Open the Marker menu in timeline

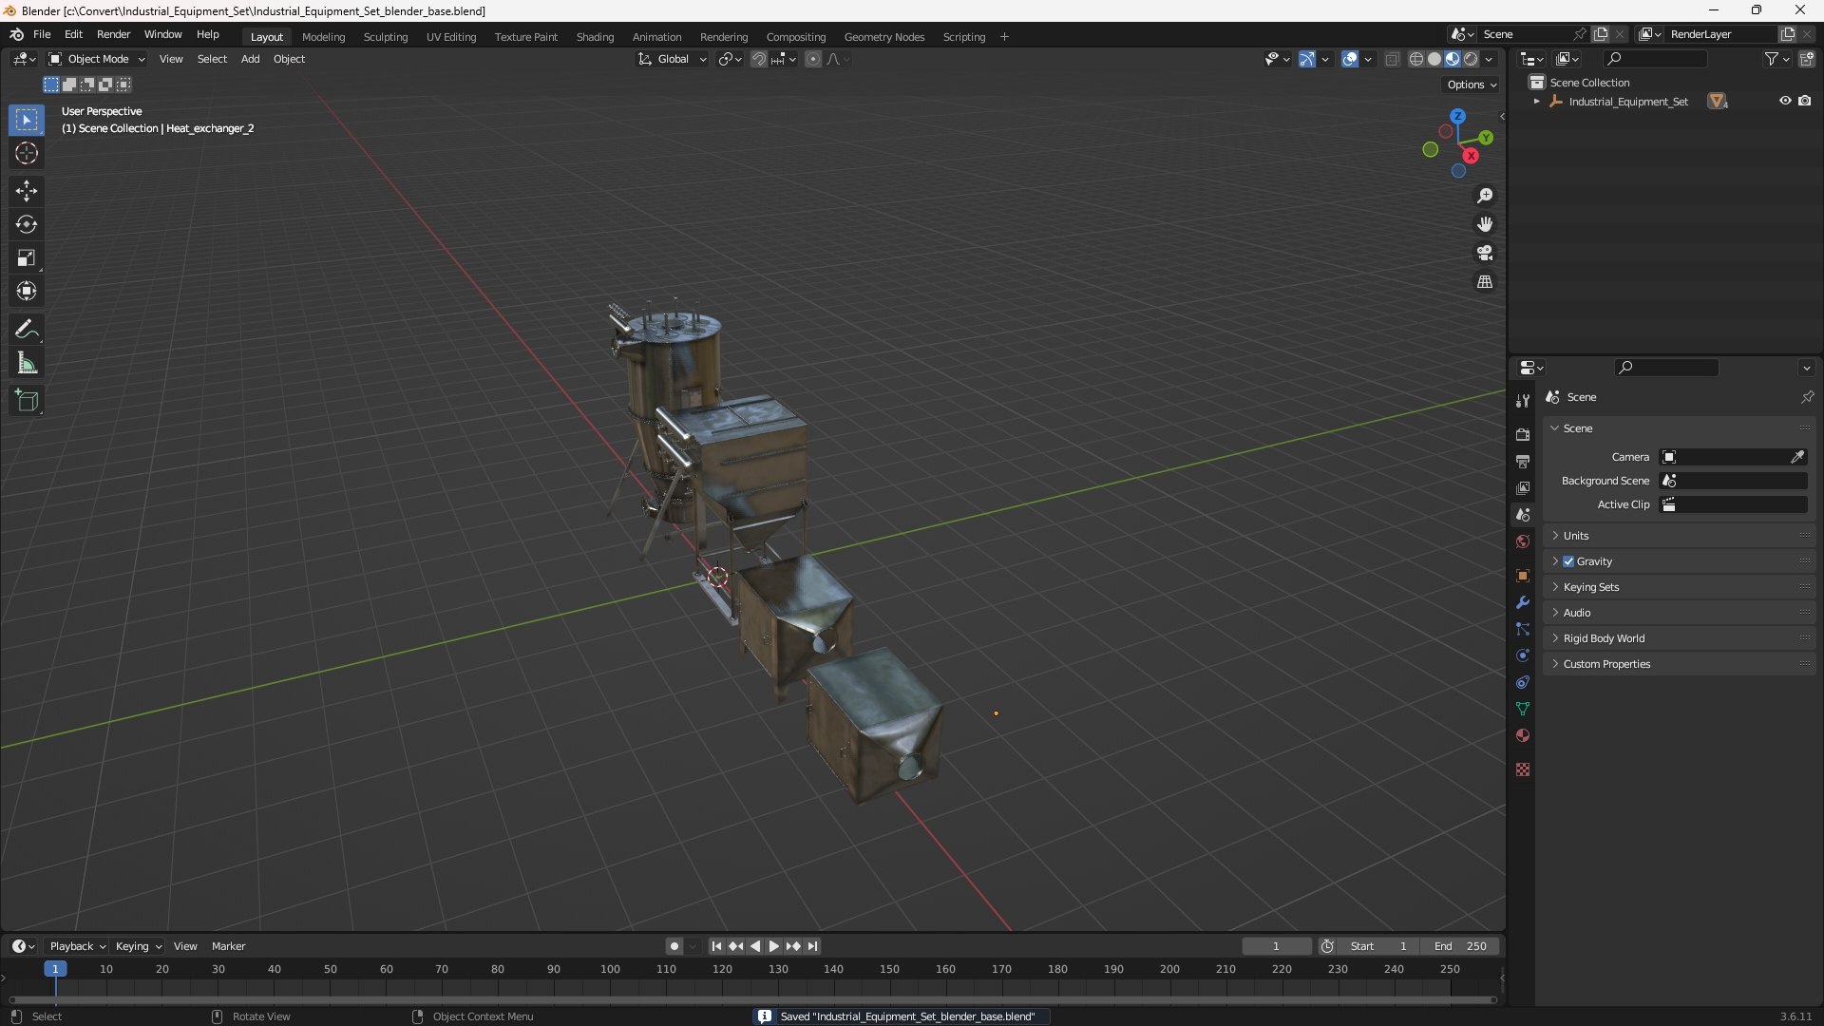tap(228, 946)
